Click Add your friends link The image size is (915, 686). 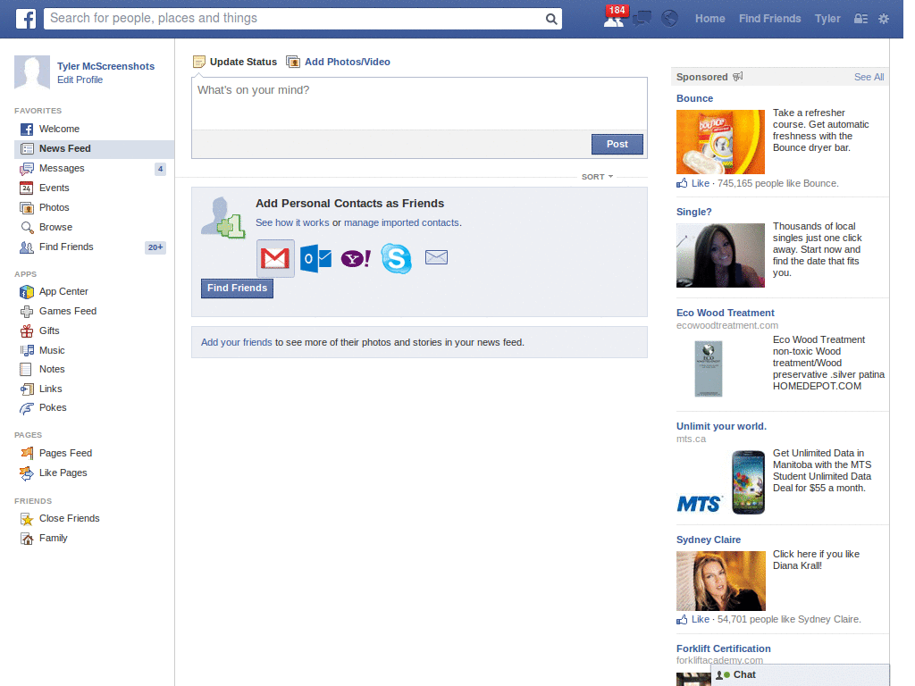236,342
